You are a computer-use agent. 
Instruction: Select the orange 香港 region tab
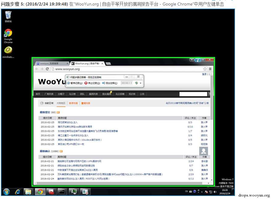click(x=73, y=103)
